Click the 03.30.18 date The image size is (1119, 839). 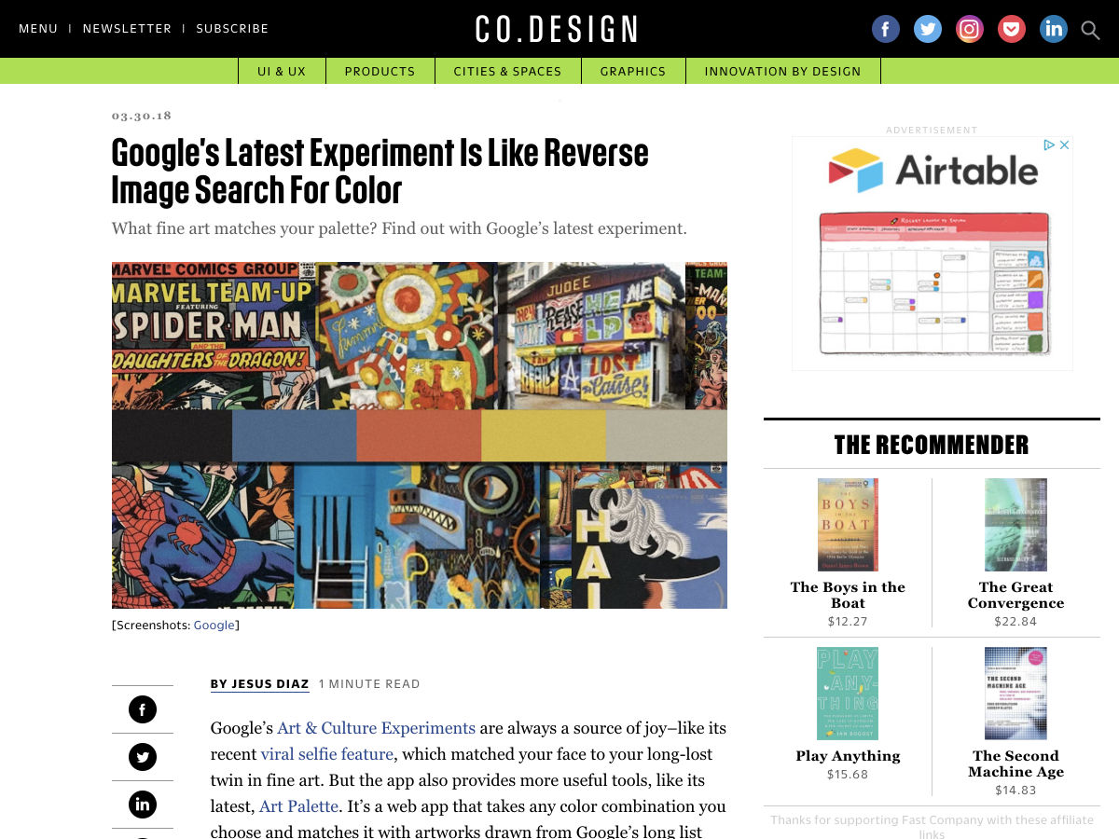pyautogui.click(x=142, y=116)
